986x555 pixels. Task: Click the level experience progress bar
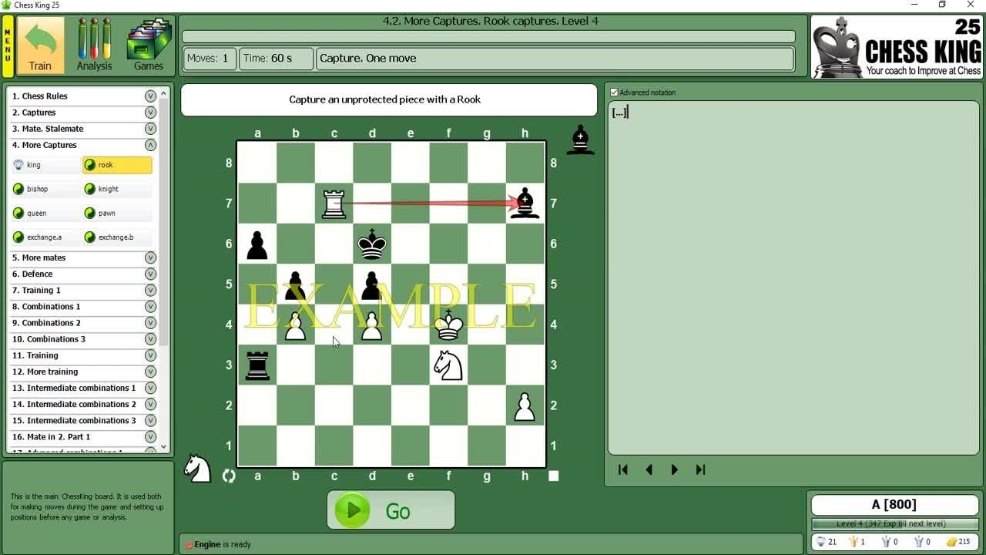click(894, 524)
